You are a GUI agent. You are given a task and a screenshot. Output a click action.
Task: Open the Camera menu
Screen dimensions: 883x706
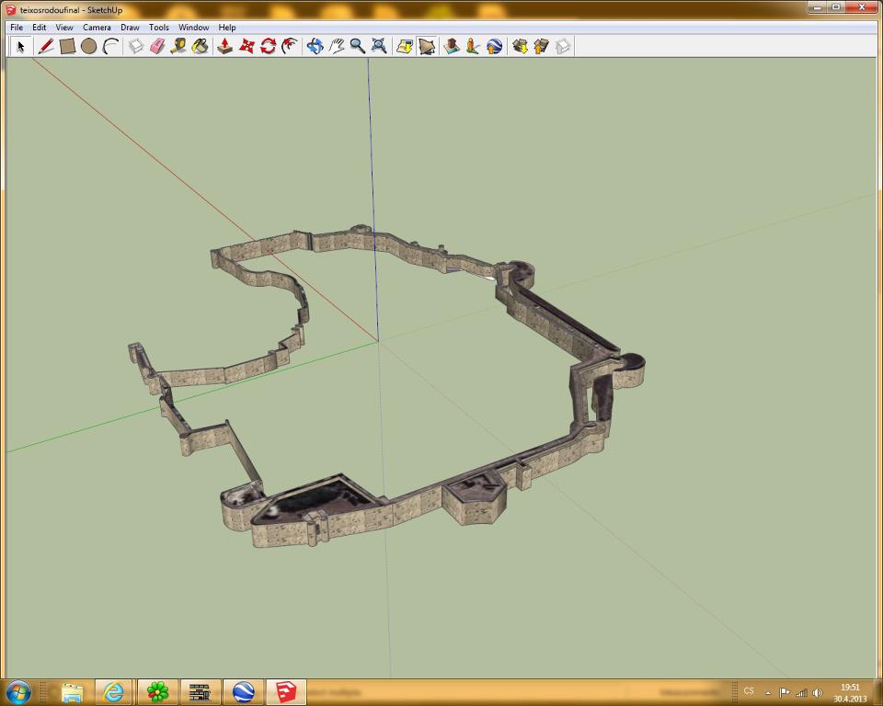click(97, 28)
